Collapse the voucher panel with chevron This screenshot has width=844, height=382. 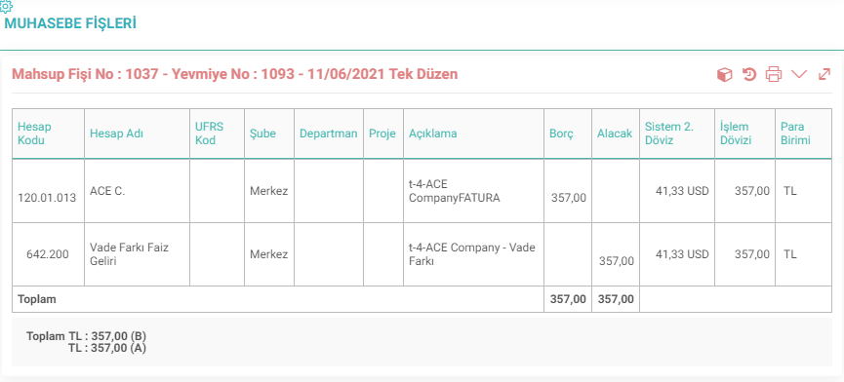tap(799, 74)
